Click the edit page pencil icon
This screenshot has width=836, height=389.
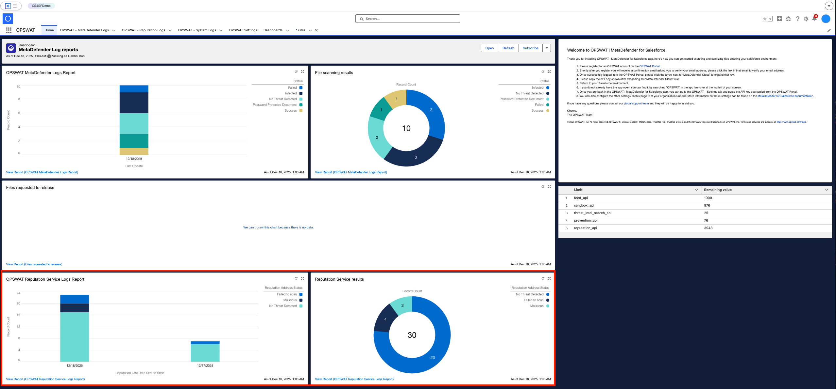(x=828, y=30)
